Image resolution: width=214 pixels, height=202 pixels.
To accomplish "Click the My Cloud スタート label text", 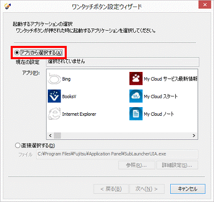I will point(160,96).
